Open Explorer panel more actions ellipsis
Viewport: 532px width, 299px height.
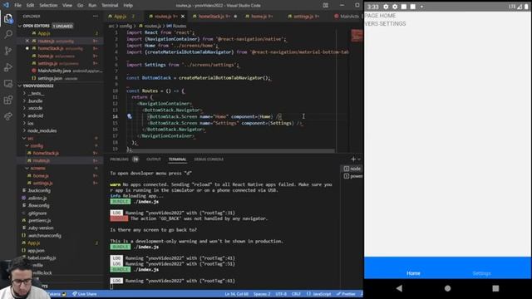[x=96, y=17]
